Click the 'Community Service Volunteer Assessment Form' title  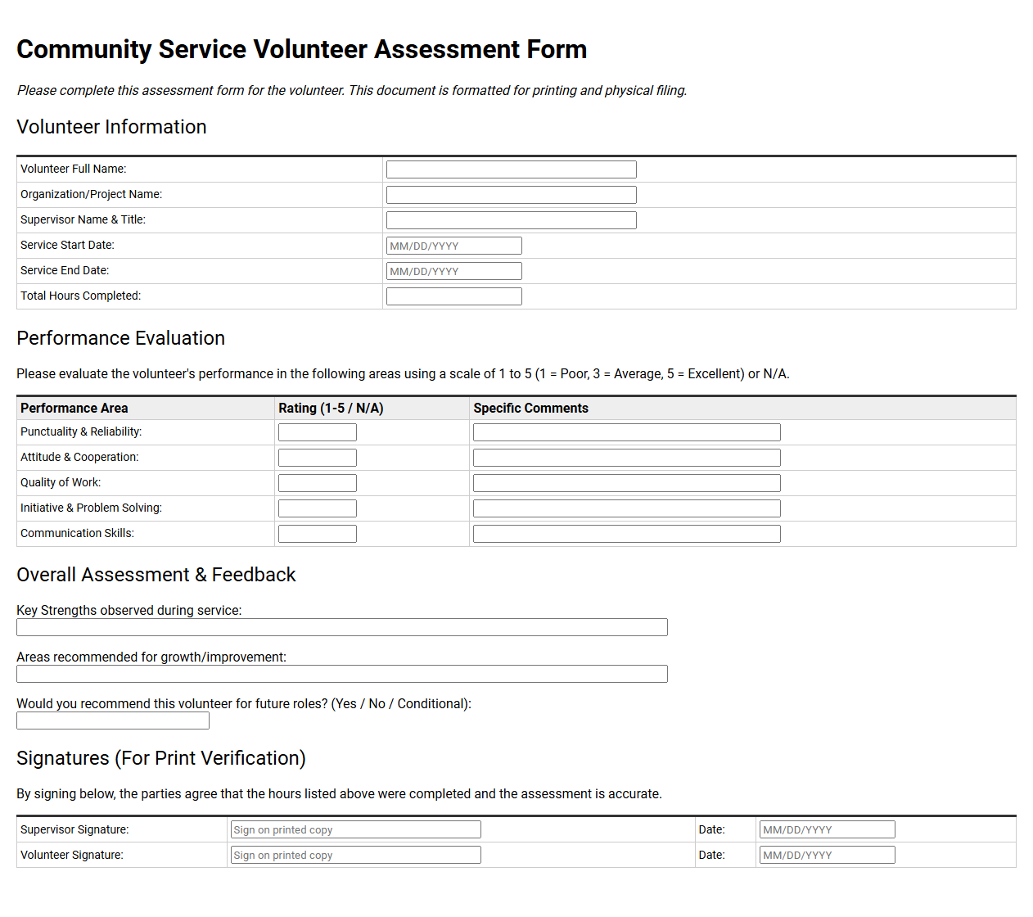tap(301, 49)
